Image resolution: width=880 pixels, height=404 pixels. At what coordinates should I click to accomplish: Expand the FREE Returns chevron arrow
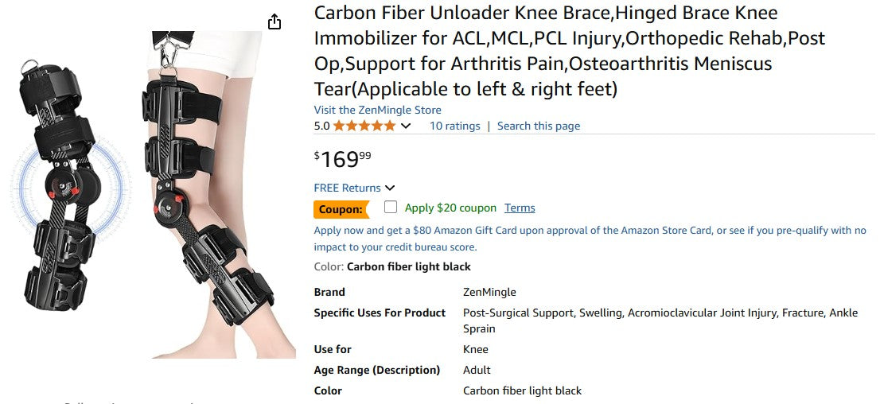tap(390, 188)
